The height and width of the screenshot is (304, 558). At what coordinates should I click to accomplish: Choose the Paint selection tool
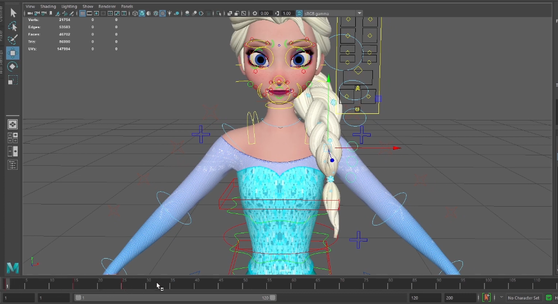point(13,39)
